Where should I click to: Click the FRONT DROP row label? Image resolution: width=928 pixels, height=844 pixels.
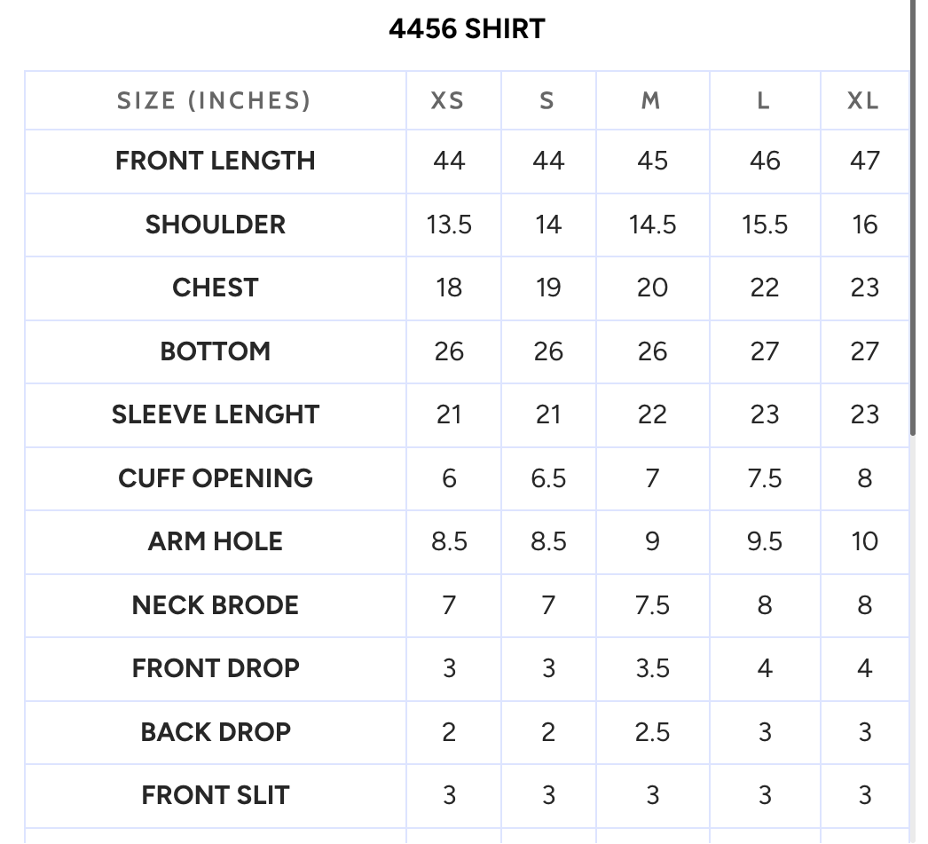[215, 669]
